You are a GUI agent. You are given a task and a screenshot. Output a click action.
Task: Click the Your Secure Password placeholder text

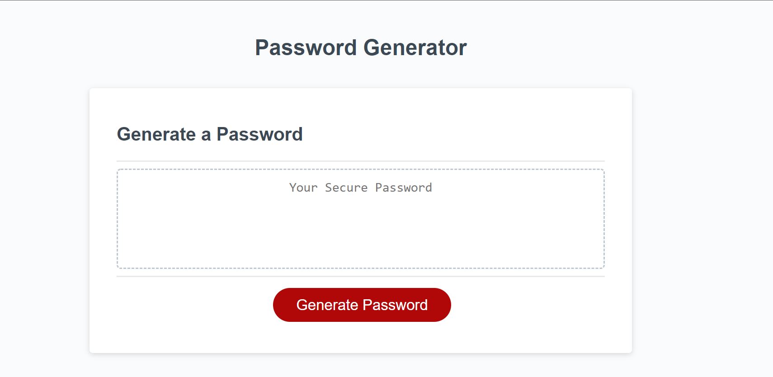pyautogui.click(x=360, y=187)
